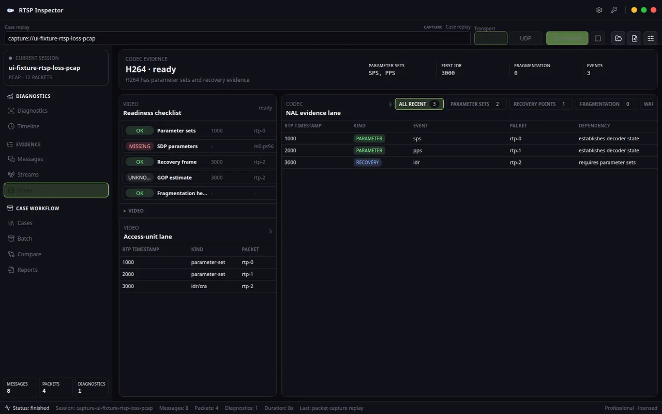Click Duration: 8s in status bar
Image resolution: width=662 pixels, height=414 pixels.
[279, 408]
